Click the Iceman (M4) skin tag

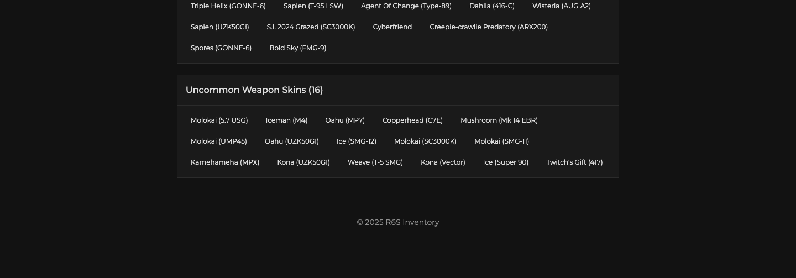pos(286,120)
